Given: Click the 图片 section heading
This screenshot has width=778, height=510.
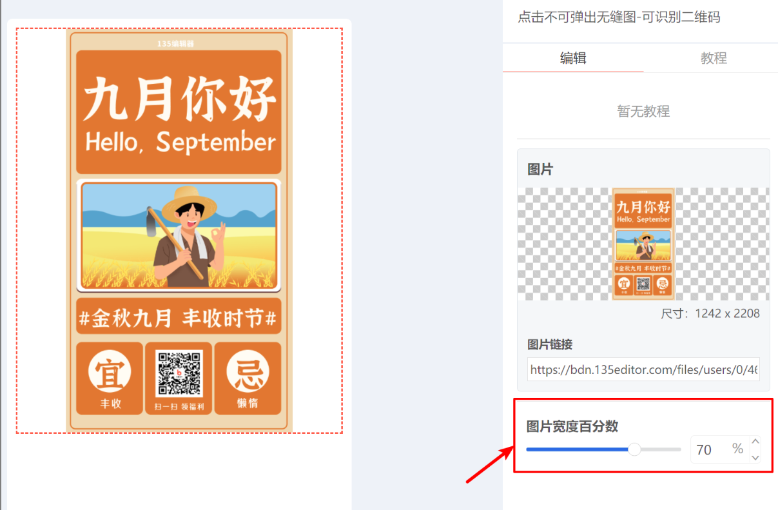Looking at the screenshot, I should pyautogui.click(x=540, y=170).
